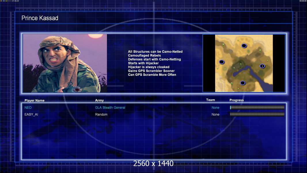Click EASY_AI's team value None

[215, 114]
